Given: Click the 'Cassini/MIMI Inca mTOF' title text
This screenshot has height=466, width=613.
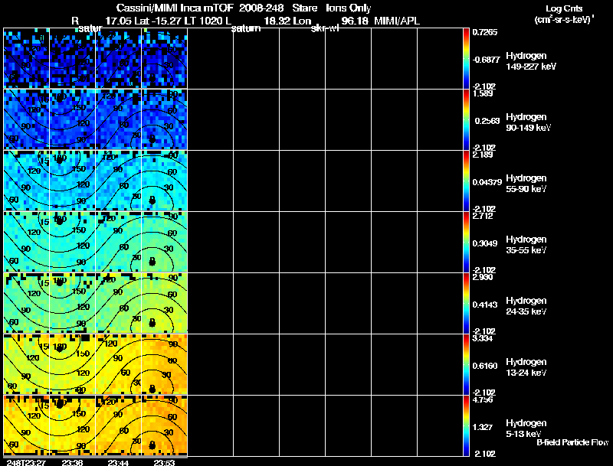Looking at the screenshot, I should 175,8.
